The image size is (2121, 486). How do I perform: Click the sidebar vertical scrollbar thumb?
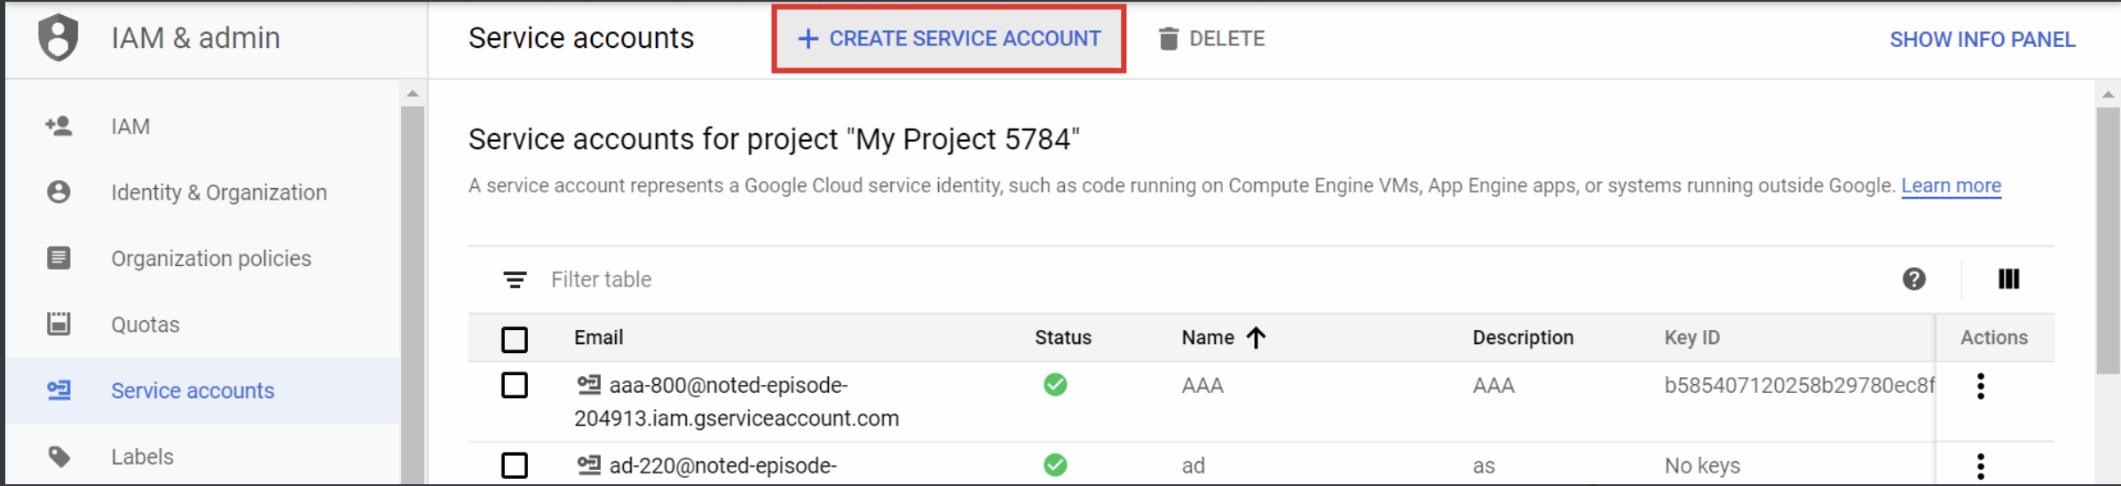[412, 295]
